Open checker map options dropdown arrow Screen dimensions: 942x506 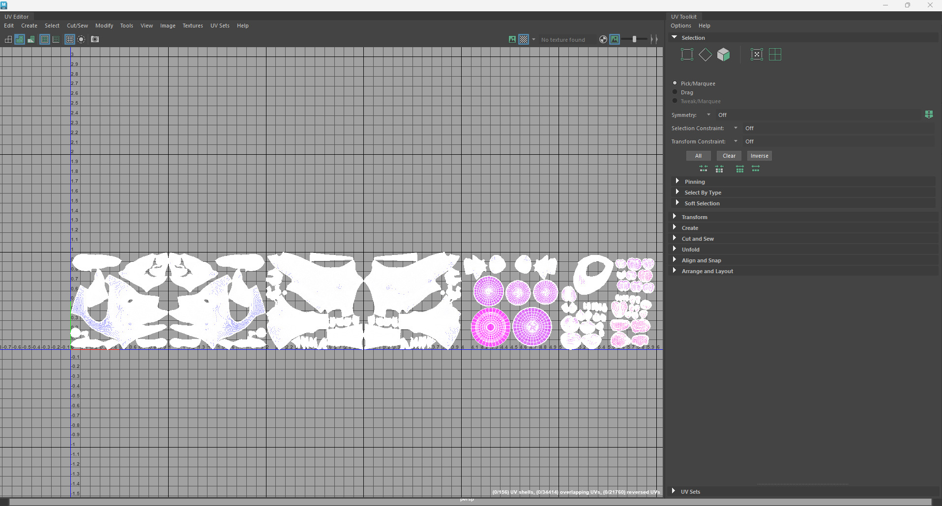(x=533, y=39)
